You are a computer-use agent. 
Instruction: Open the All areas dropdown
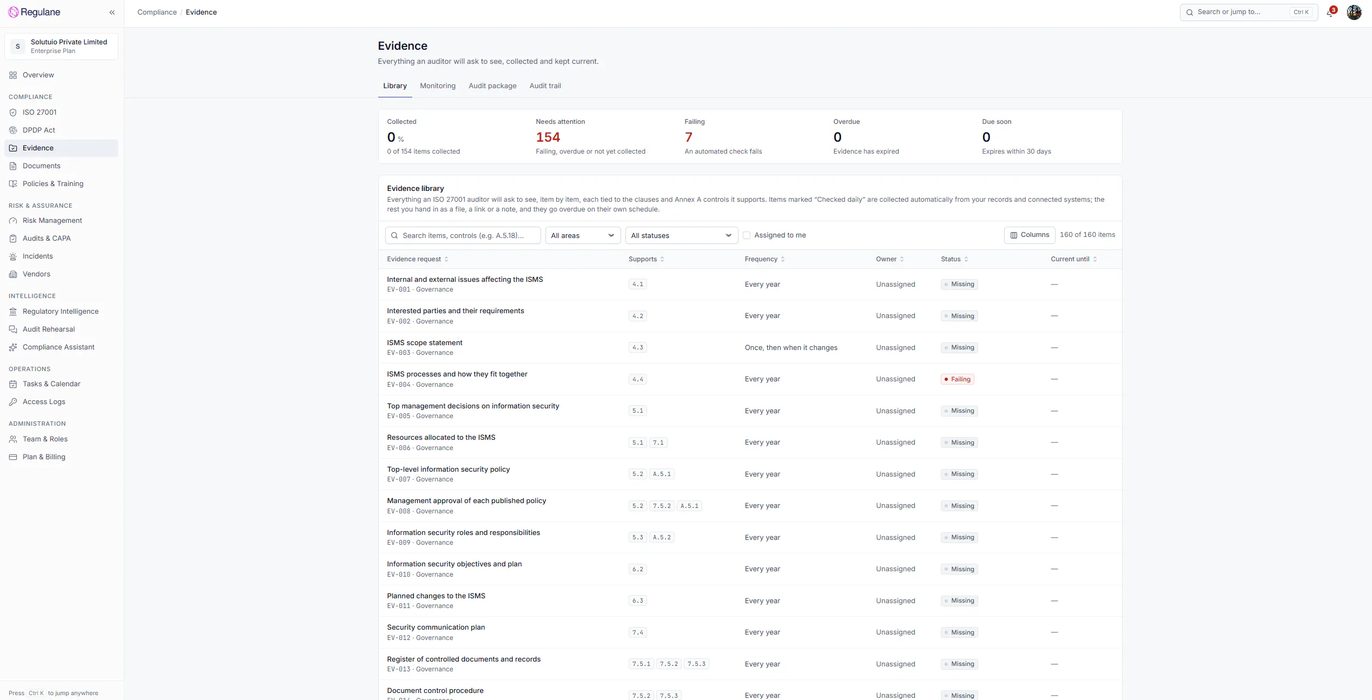pos(583,235)
